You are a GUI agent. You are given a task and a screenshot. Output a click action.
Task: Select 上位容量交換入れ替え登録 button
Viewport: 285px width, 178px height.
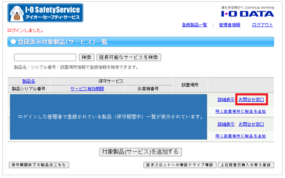[246, 165]
